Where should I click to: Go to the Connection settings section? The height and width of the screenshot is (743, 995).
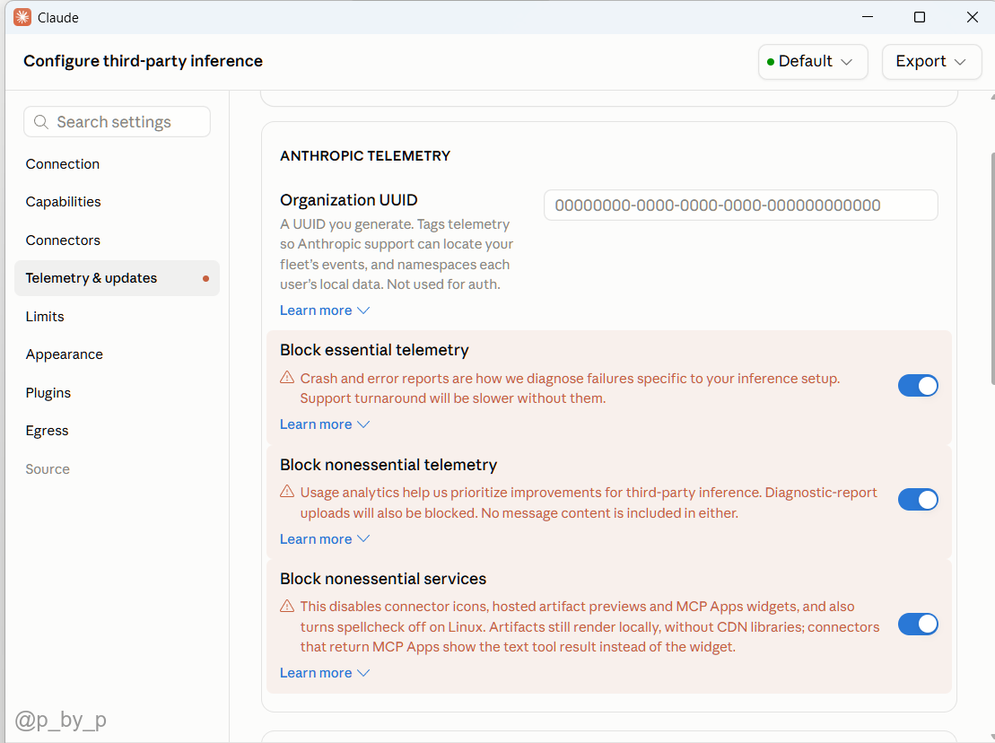(117, 163)
